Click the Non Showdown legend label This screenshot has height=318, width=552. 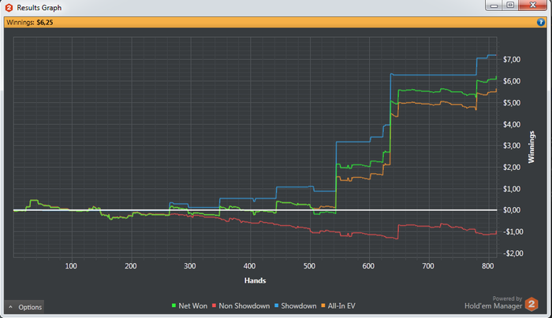pos(244,305)
